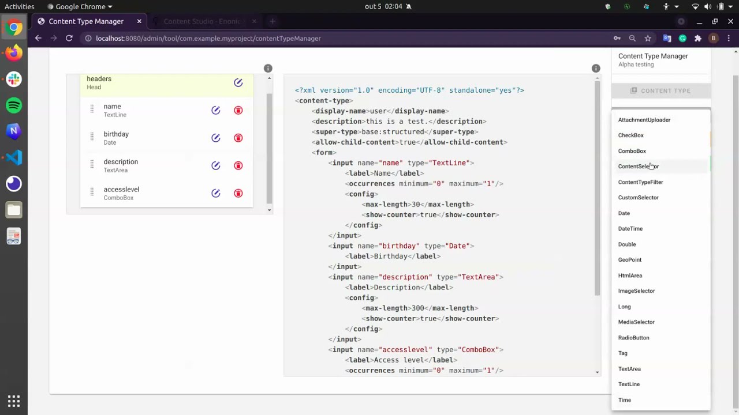Click the CONTENT TYPE button
Screen dimensions: 739x415
661,90
